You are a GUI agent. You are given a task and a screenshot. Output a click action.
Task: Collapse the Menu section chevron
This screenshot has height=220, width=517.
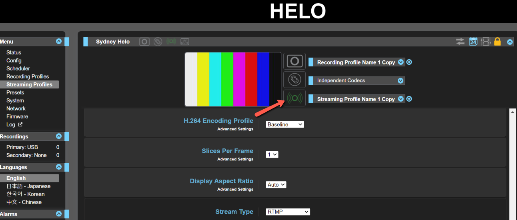pyautogui.click(x=59, y=42)
